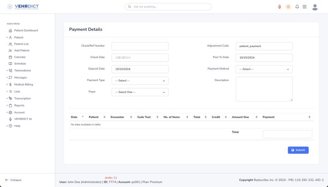This screenshot has height=187, width=328.
Task: Click the Patient Dashboard home icon
Action: coord(11,30)
